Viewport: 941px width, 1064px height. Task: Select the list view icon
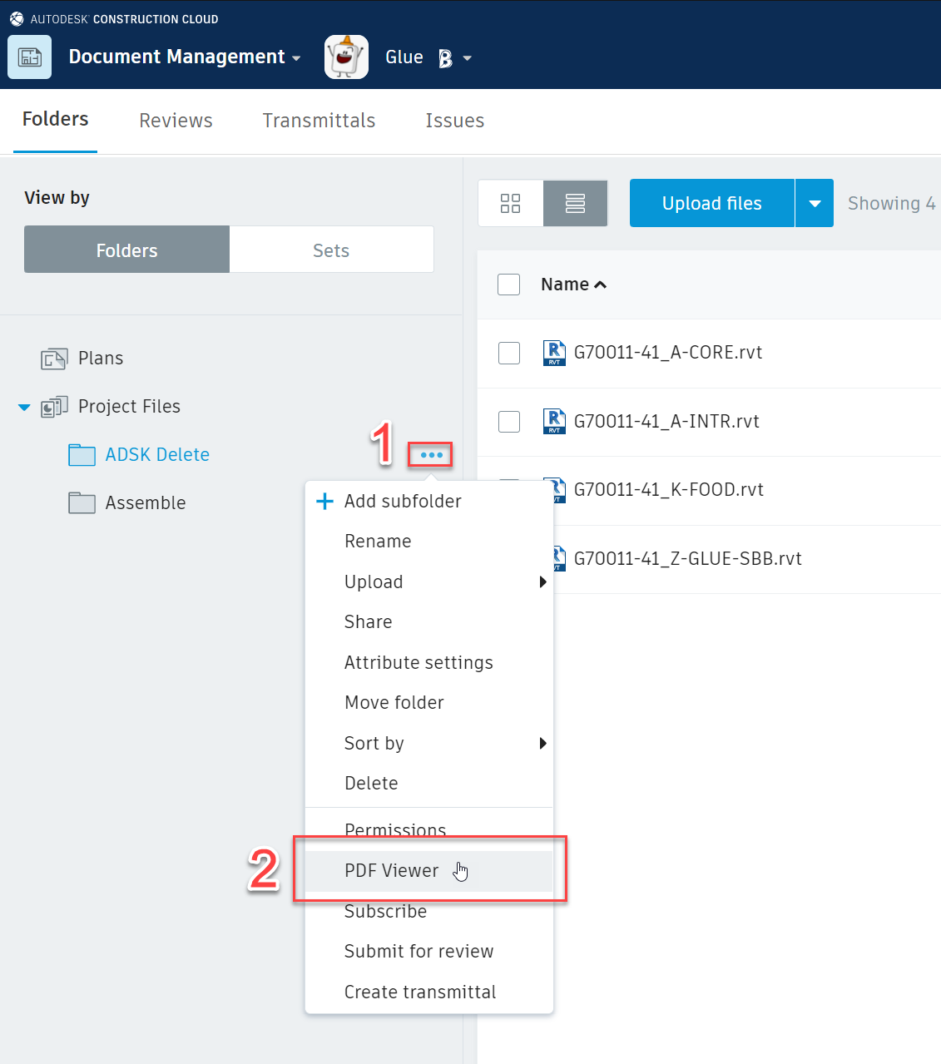click(x=575, y=203)
